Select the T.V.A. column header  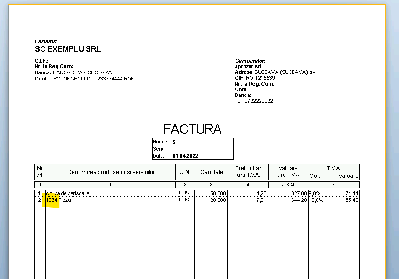(x=334, y=168)
